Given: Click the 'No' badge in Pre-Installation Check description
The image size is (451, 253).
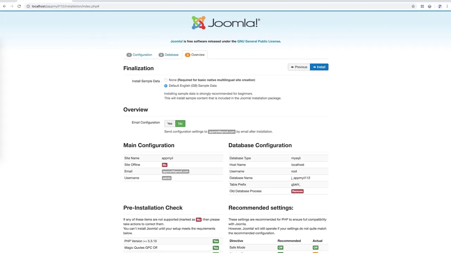Looking at the screenshot, I should (199, 220).
